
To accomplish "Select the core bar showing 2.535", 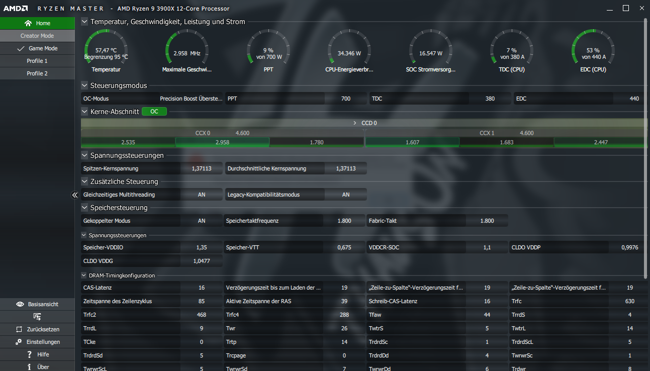I will [128, 142].
